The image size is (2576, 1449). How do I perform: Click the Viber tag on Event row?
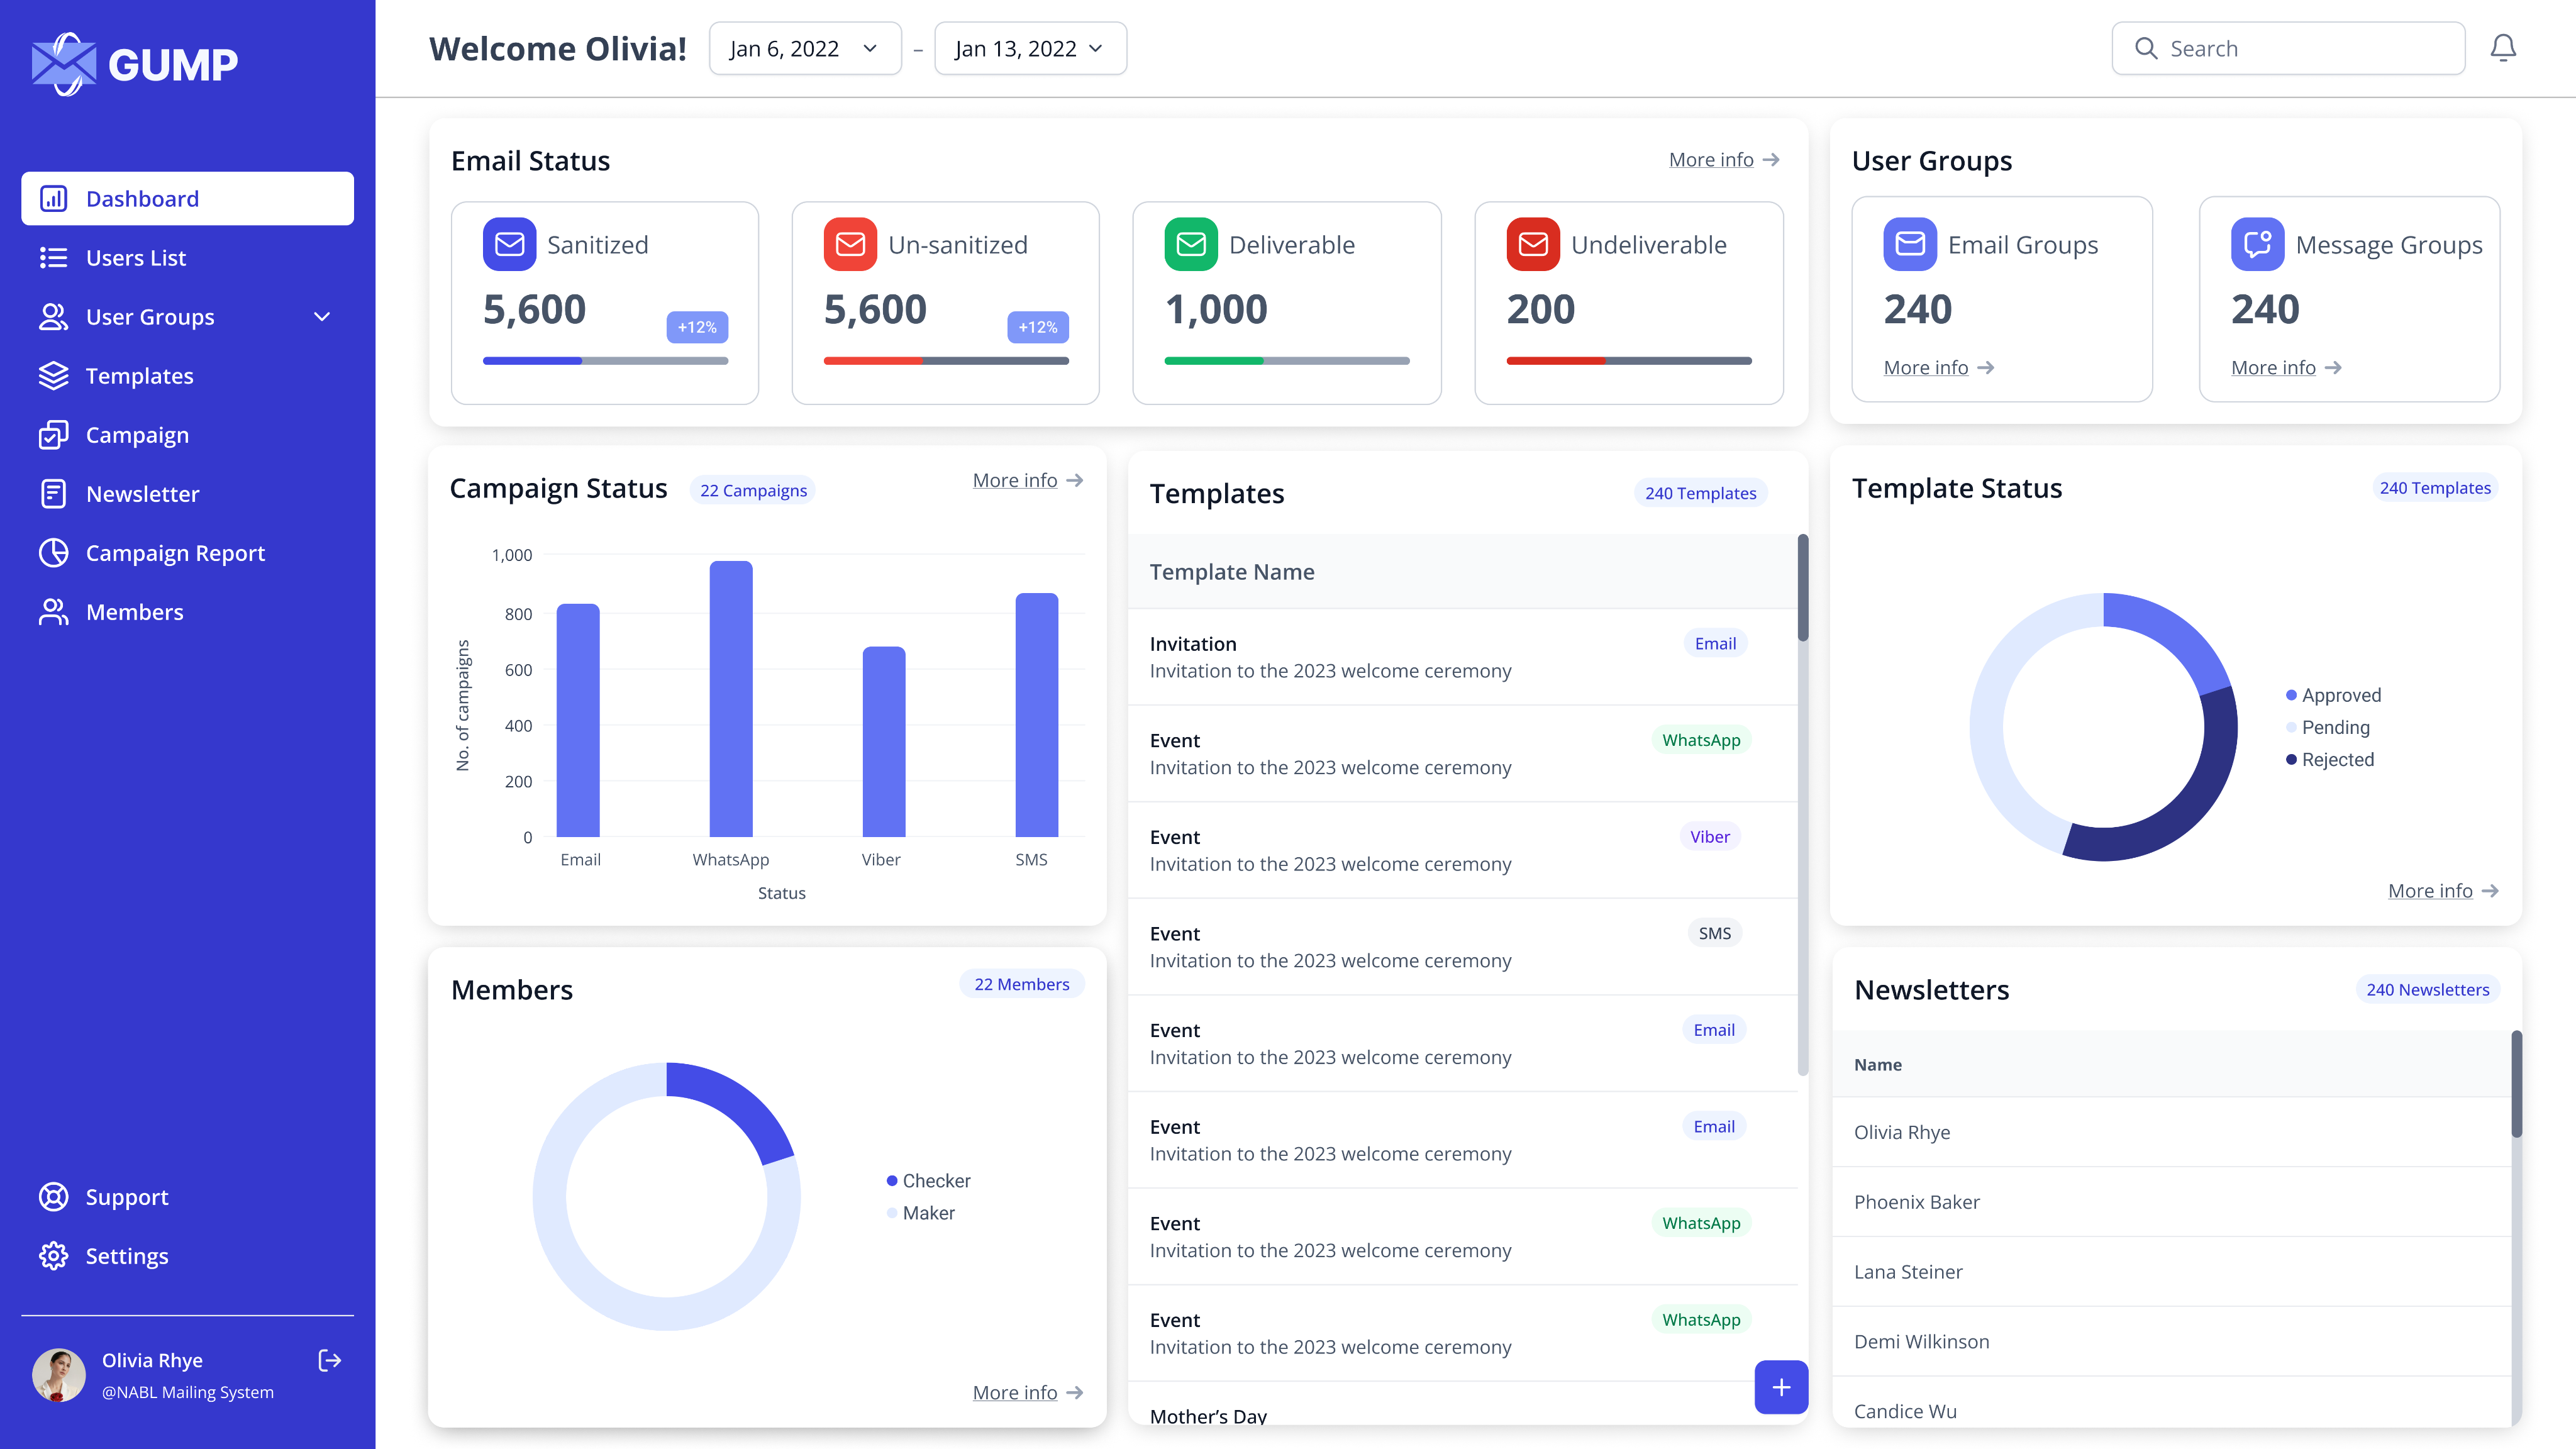[x=1710, y=837]
